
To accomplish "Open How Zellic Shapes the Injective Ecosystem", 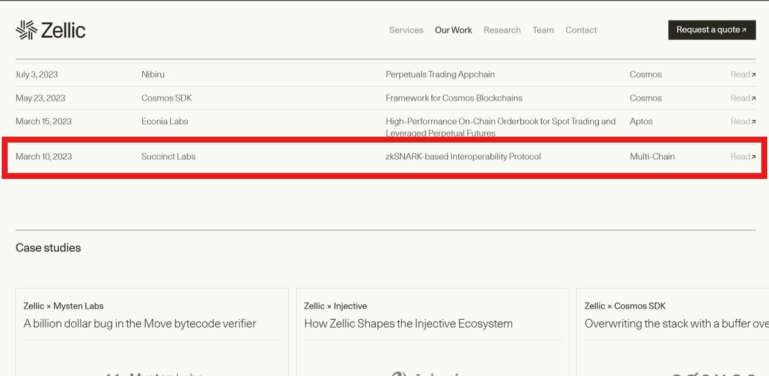I will tap(408, 324).
